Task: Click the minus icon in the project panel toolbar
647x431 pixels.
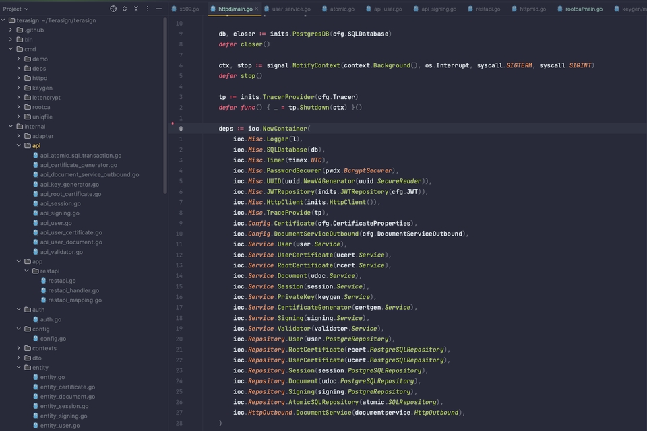Action: (158, 9)
